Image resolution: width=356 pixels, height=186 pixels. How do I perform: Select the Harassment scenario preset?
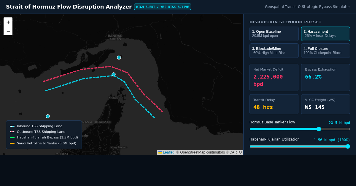point(325,34)
